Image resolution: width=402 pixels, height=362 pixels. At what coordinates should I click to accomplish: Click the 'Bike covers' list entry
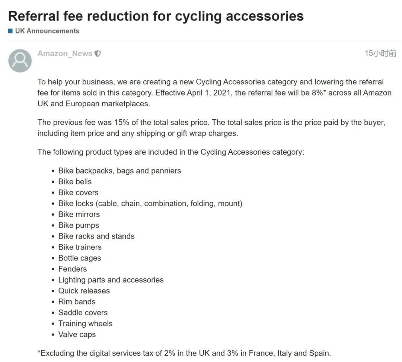point(78,193)
